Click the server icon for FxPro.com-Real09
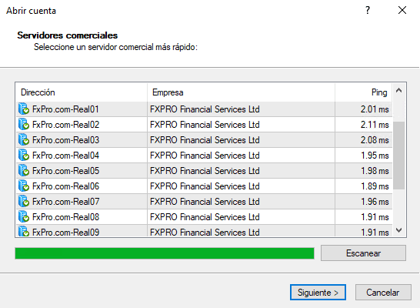This screenshot has height=308, width=420. tap(24, 231)
